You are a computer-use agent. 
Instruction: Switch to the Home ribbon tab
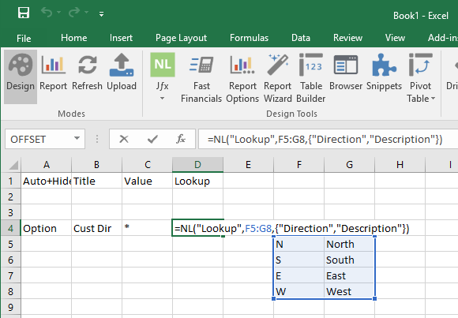74,38
